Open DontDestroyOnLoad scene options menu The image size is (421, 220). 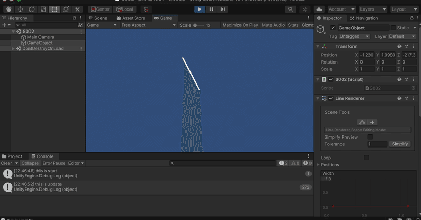(x=81, y=48)
